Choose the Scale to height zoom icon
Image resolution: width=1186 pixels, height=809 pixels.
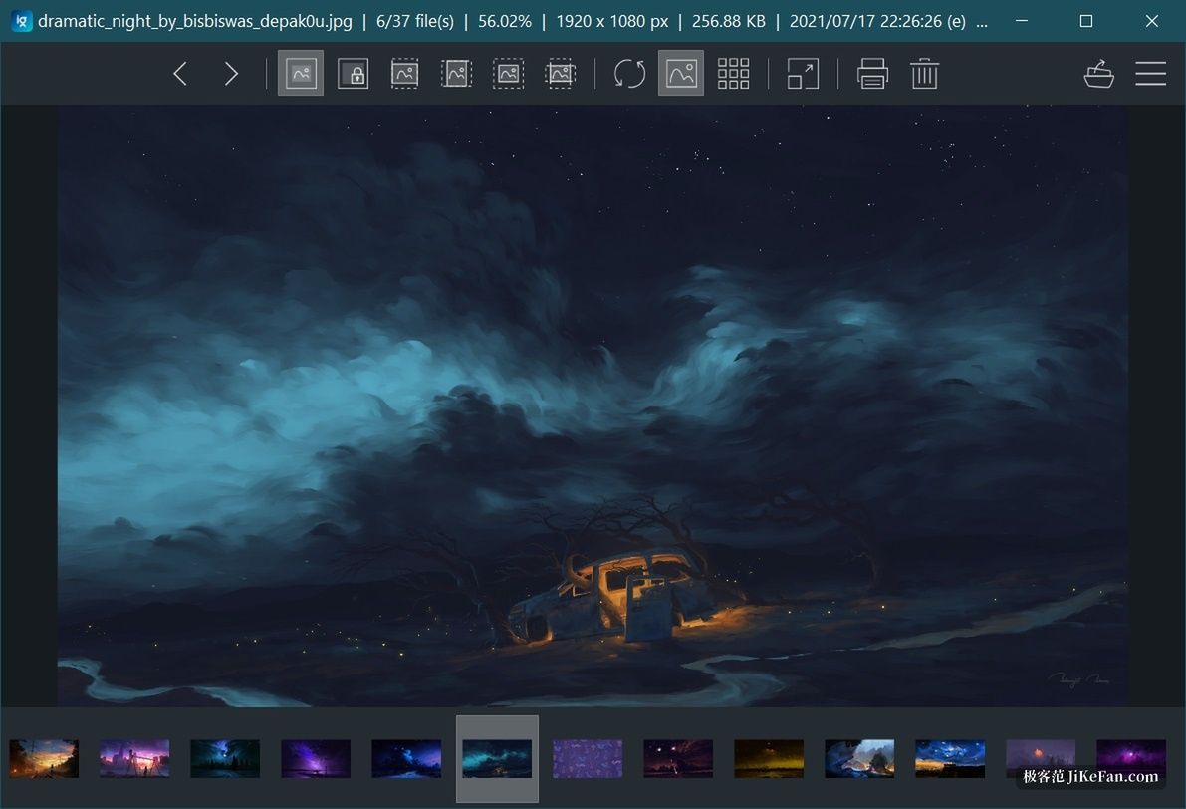coord(457,74)
